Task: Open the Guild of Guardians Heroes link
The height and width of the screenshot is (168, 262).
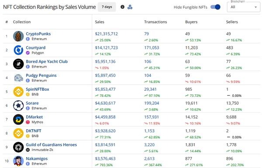Action: click(x=51, y=144)
